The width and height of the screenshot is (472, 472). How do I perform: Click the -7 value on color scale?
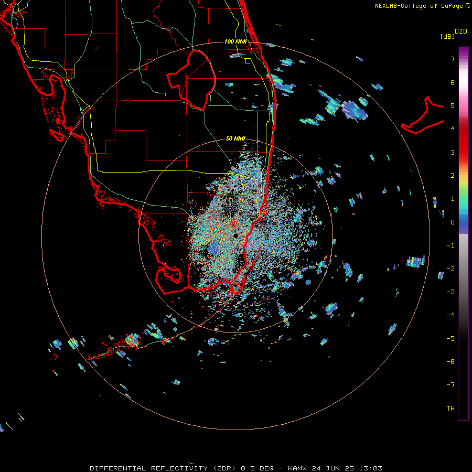(x=450, y=385)
